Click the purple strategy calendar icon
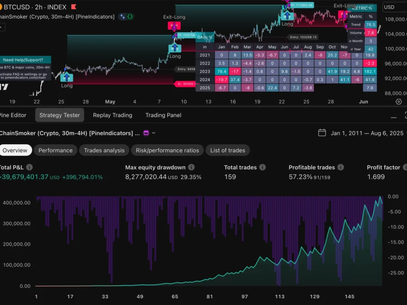The image size is (407, 305). (x=146, y=133)
